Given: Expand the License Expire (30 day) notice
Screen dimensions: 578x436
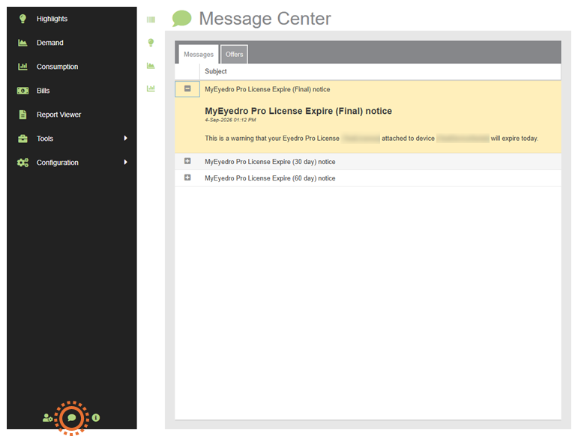Looking at the screenshot, I should point(187,161).
